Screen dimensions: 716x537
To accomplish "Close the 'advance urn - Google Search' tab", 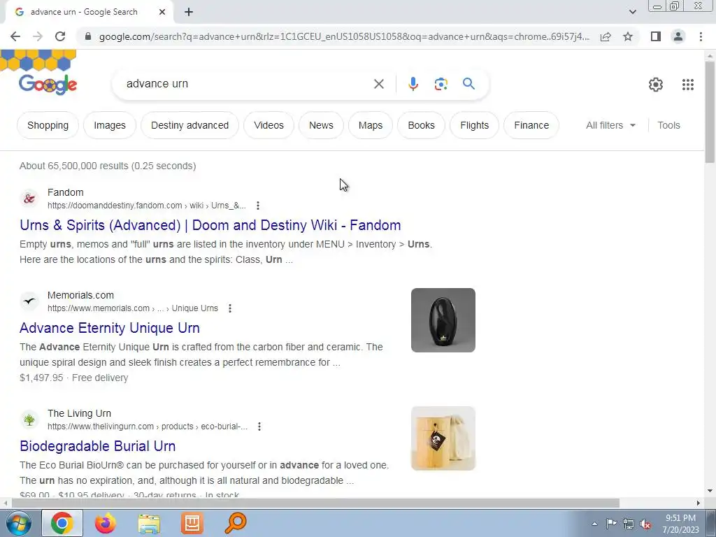I will tap(162, 13).
